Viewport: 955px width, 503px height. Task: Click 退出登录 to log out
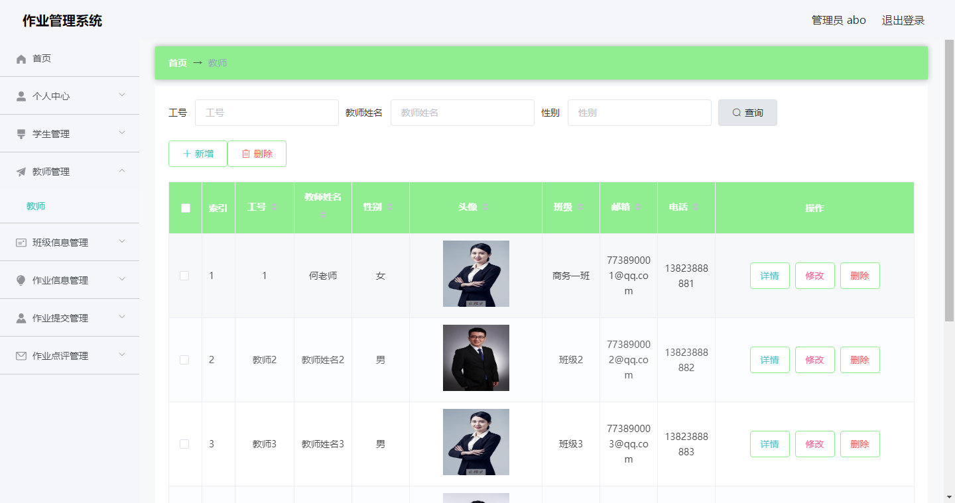click(903, 21)
